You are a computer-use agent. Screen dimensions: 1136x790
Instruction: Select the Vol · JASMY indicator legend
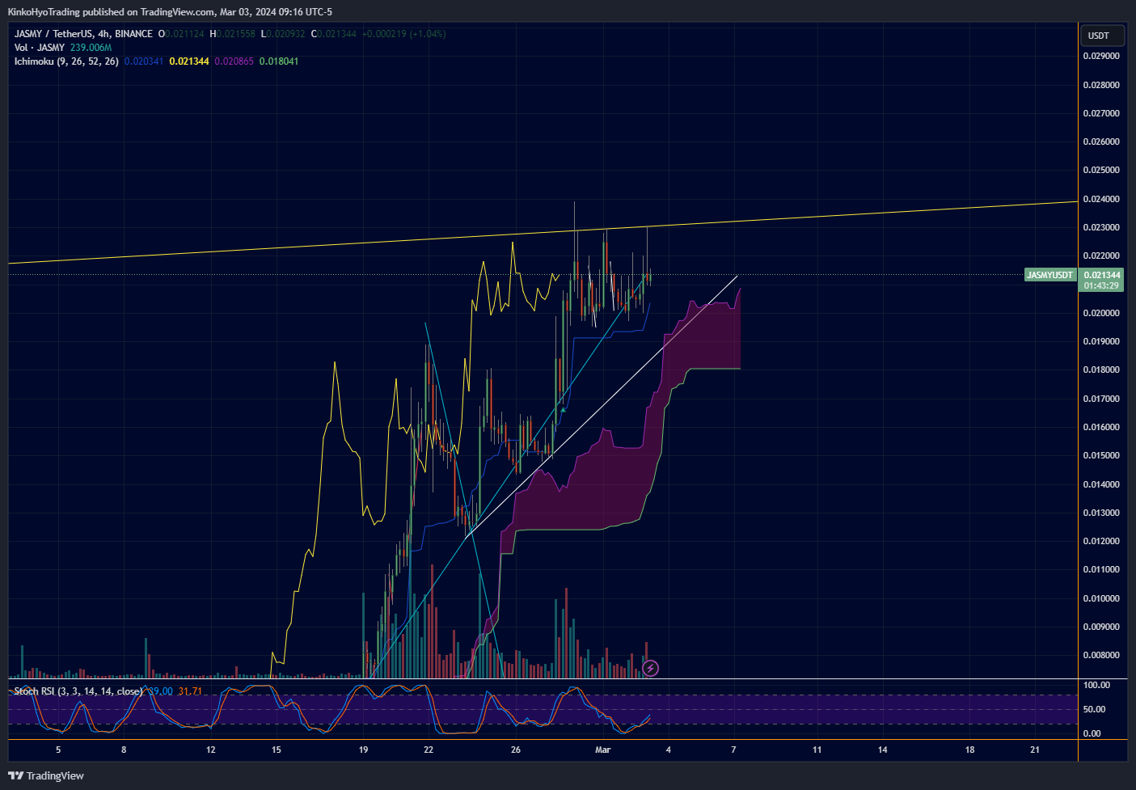pyautogui.click(x=40, y=48)
